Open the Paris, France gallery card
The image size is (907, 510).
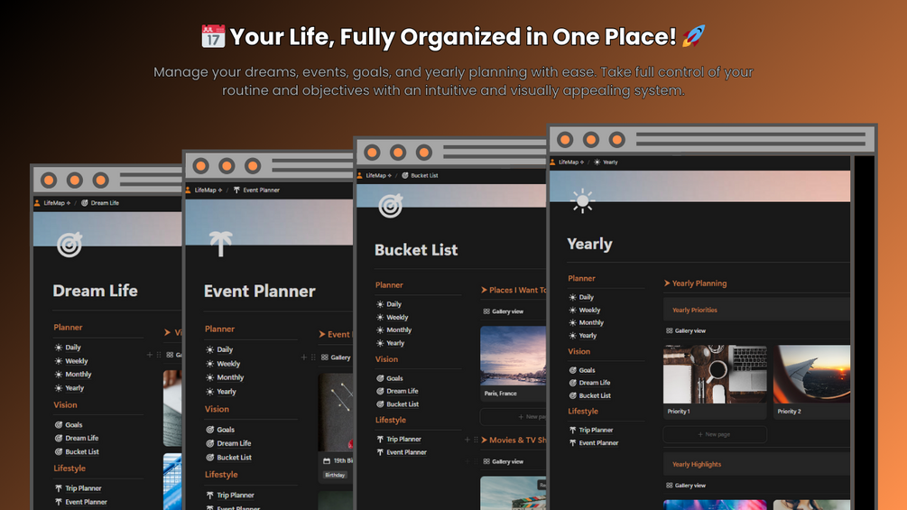point(514,364)
